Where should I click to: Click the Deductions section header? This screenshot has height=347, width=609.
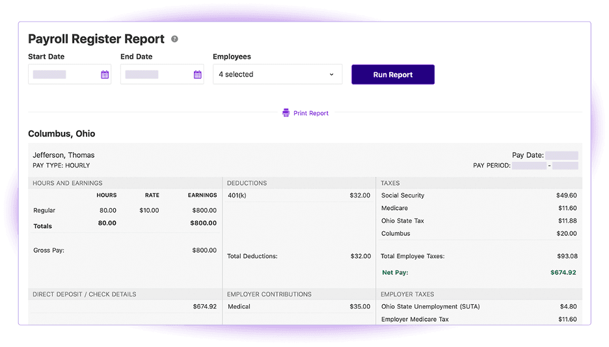pyautogui.click(x=247, y=183)
